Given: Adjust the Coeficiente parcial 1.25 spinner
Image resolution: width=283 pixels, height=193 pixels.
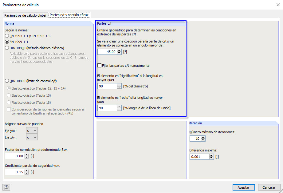Looking at the screenshot, I should tap(27, 172).
